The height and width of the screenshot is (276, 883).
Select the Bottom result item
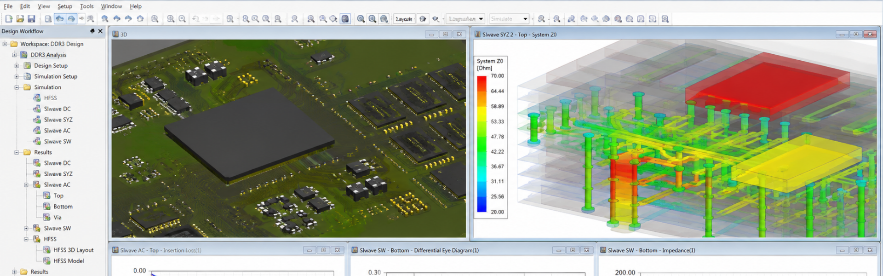click(63, 207)
